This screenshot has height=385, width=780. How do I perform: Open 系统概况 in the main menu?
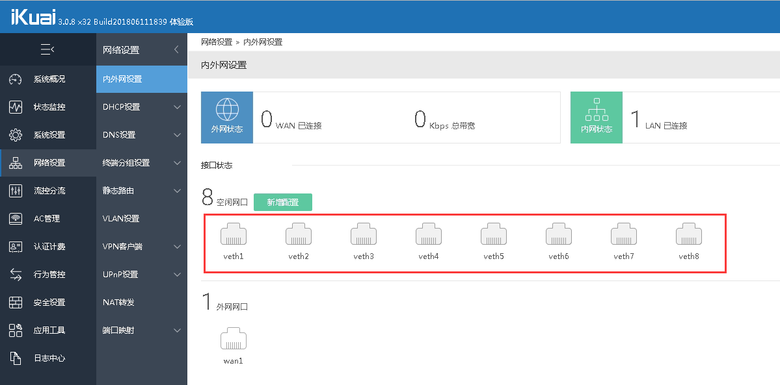[48, 79]
